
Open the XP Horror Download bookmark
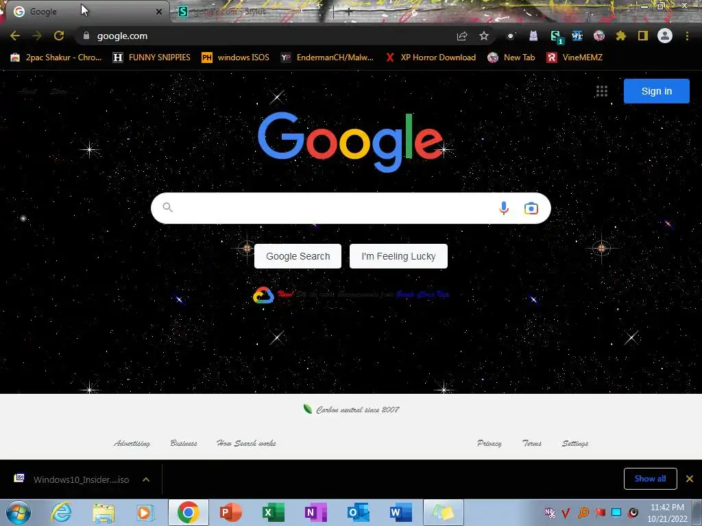[x=431, y=58]
